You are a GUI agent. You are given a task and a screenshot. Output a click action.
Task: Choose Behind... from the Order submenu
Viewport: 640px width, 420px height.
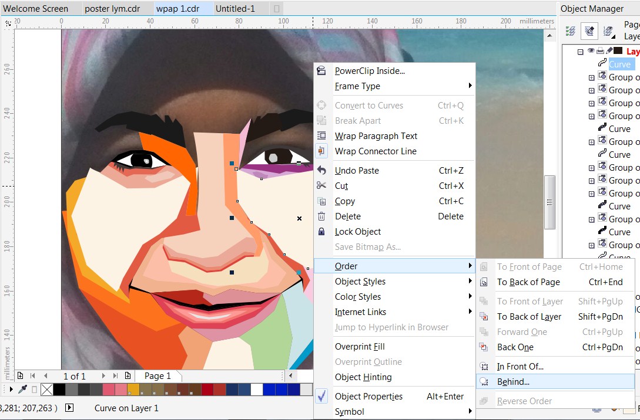click(x=514, y=381)
